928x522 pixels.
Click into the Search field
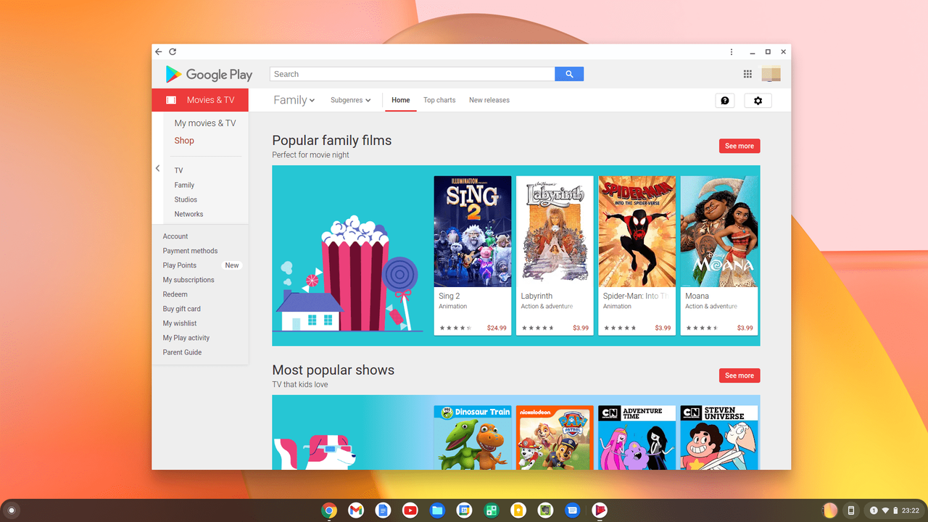point(413,74)
